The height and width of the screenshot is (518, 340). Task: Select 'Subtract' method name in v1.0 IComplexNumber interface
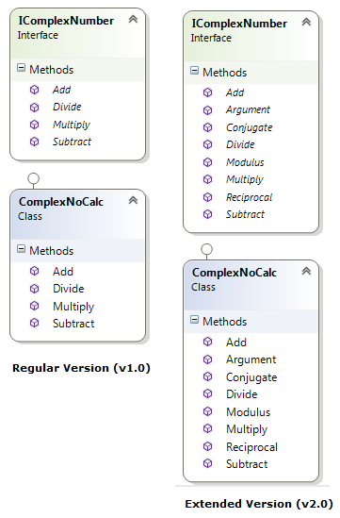point(72,142)
